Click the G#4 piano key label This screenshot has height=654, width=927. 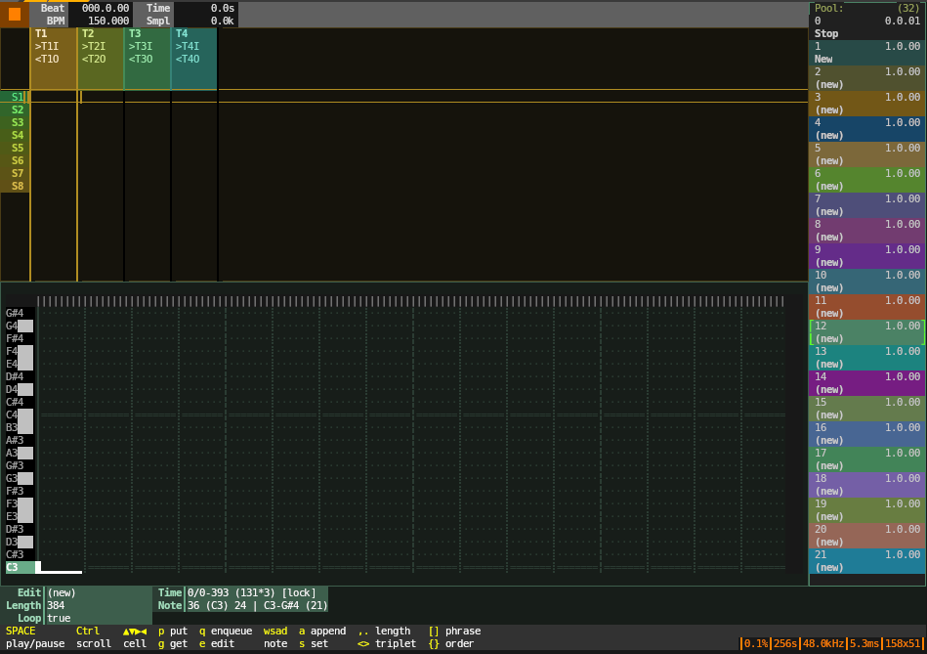point(15,313)
